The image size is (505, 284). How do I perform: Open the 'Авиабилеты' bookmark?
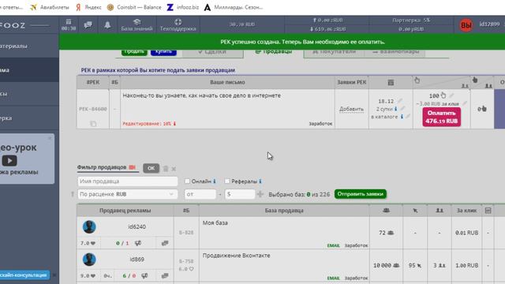coord(50,7)
